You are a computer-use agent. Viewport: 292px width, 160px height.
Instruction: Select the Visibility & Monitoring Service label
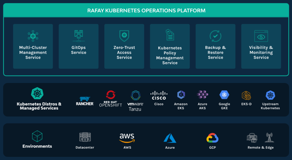click(261, 53)
